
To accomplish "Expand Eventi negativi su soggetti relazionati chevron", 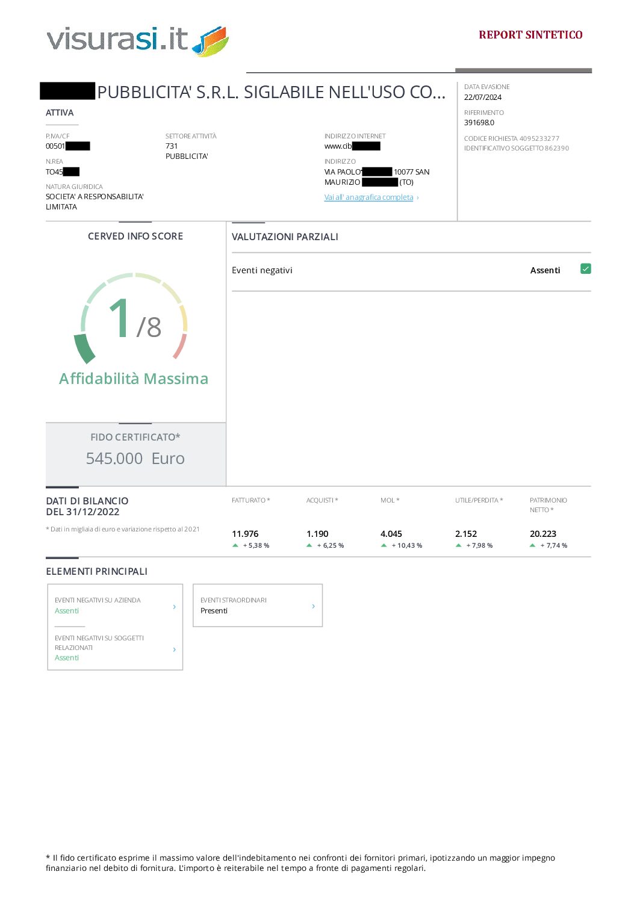I will 175,649.
